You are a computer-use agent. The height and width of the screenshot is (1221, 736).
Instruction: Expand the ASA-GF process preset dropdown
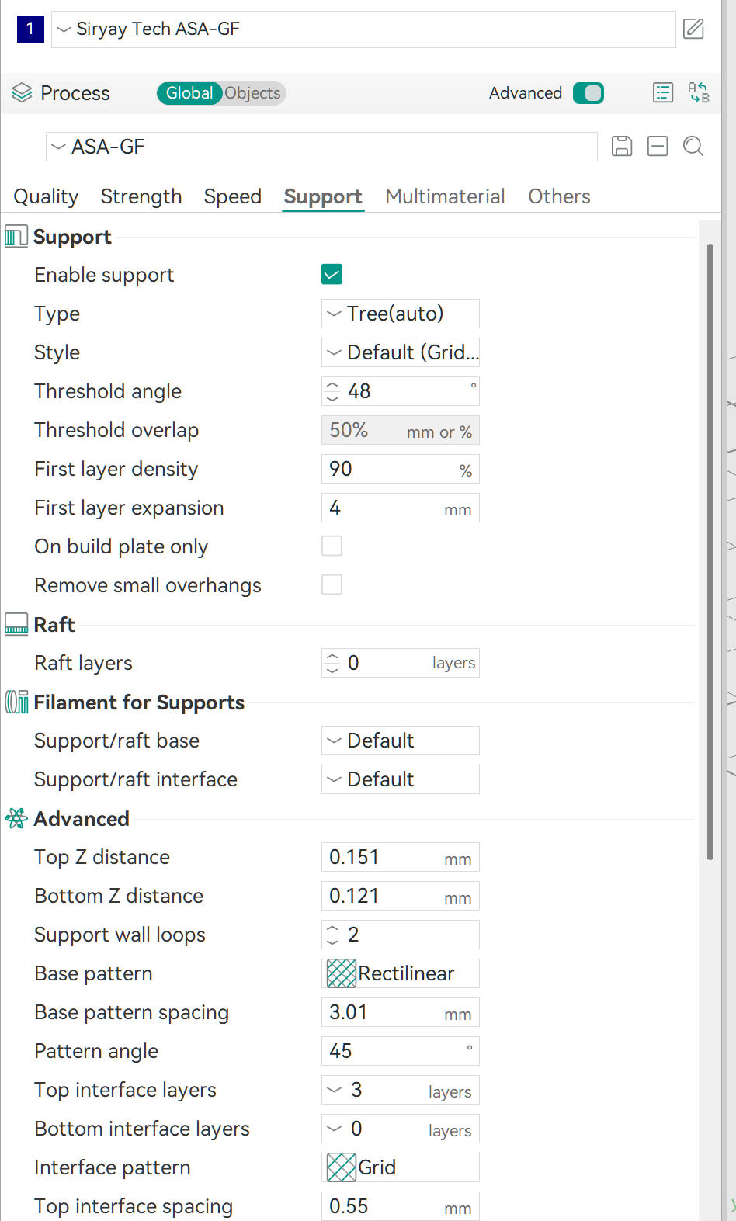click(x=321, y=147)
